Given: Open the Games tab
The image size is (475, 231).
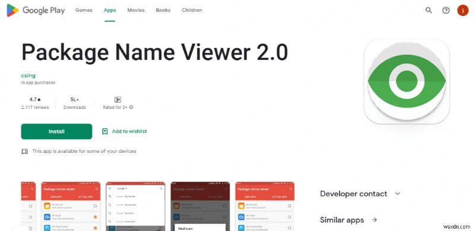Looking at the screenshot, I should tap(84, 10).
